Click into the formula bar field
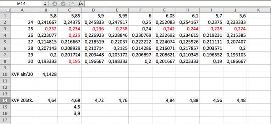271x124 pixels. (178, 4)
